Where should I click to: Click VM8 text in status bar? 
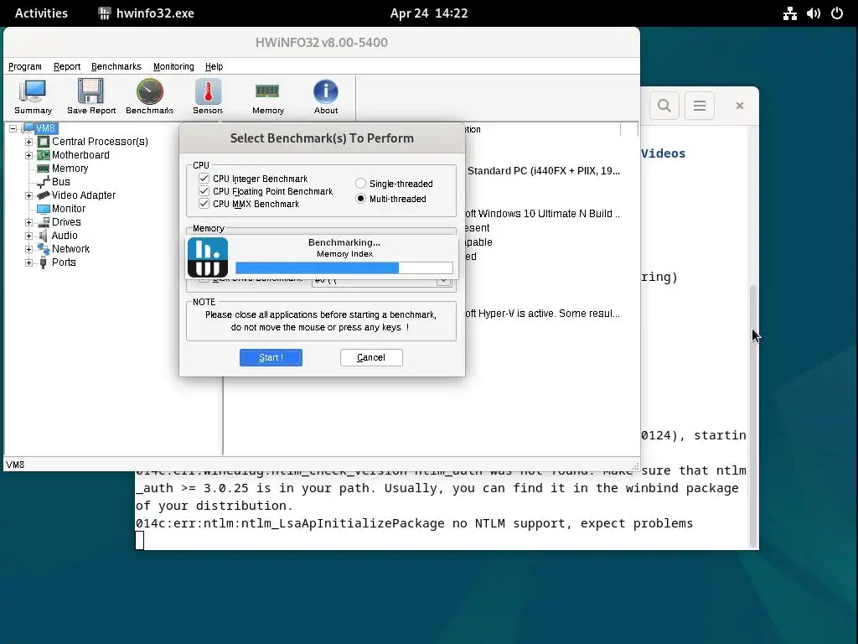click(x=15, y=465)
